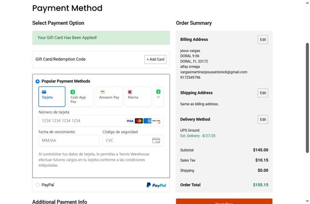The height and width of the screenshot is (204, 310).
Task: Click the page vertical scrollbar thumb
Action: click(307, 98)
